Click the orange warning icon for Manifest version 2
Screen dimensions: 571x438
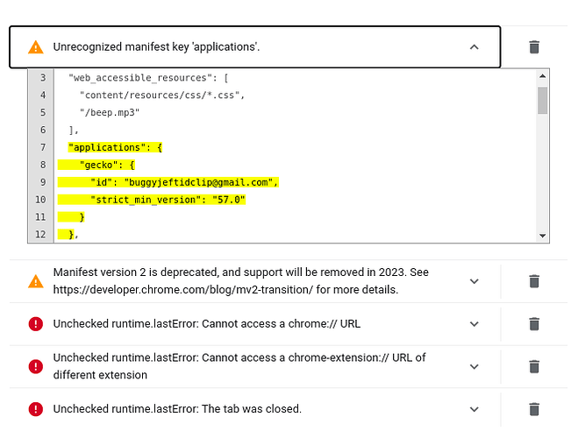tap(36, 281)
